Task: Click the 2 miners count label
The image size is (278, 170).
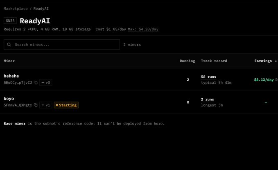Action: point(132,45)
